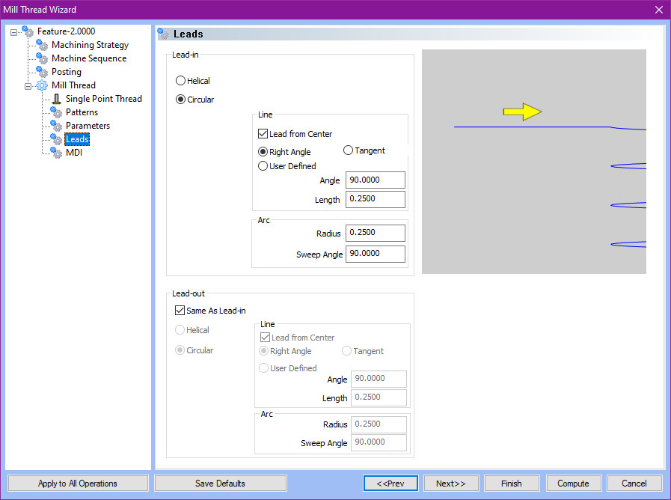Open Machine Sequence page in tree
Screen dimensions: 671x500
click(x=89, y=58)
